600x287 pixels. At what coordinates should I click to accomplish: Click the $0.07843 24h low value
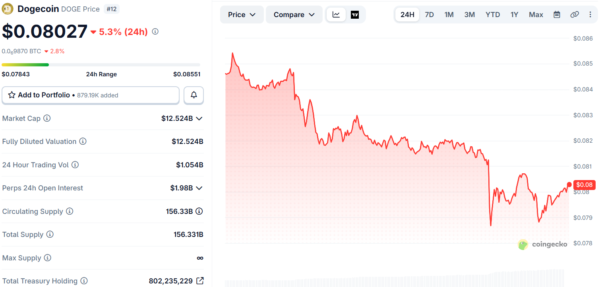16,74
